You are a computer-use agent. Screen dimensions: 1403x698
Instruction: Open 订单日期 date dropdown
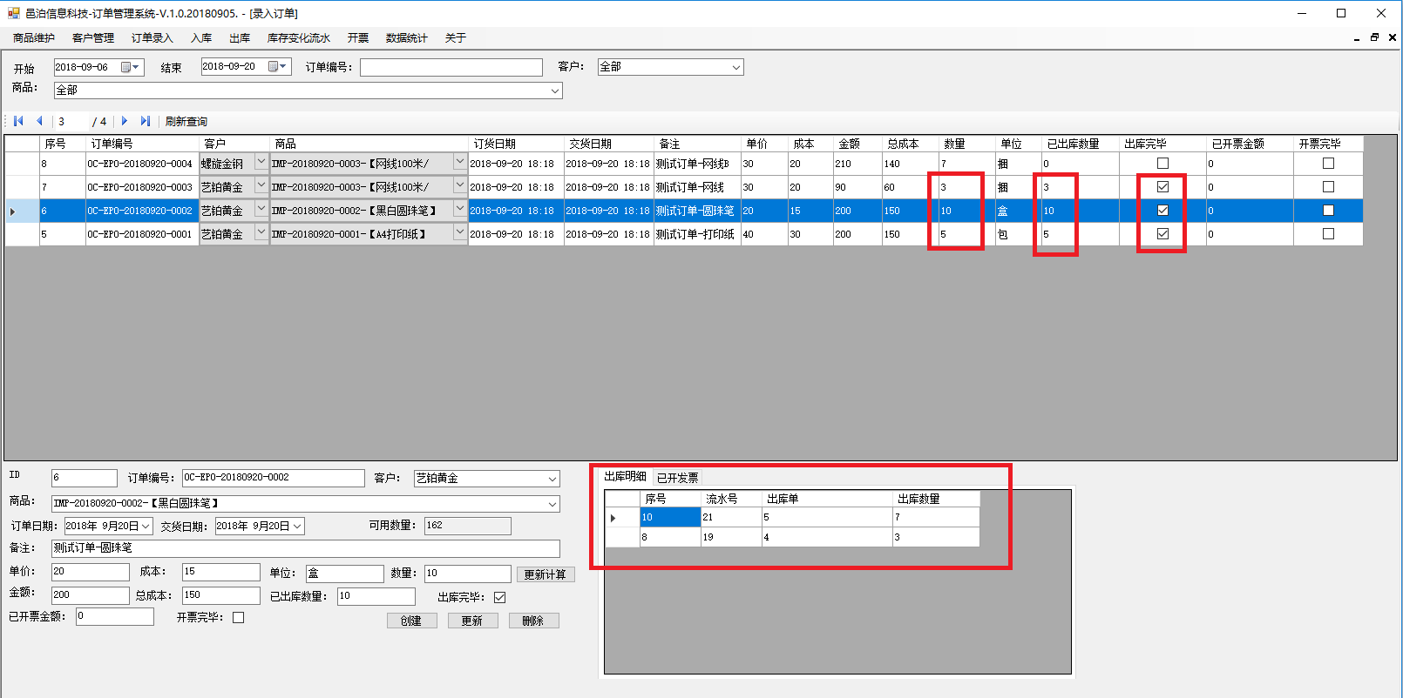click(x=146, y=527)
